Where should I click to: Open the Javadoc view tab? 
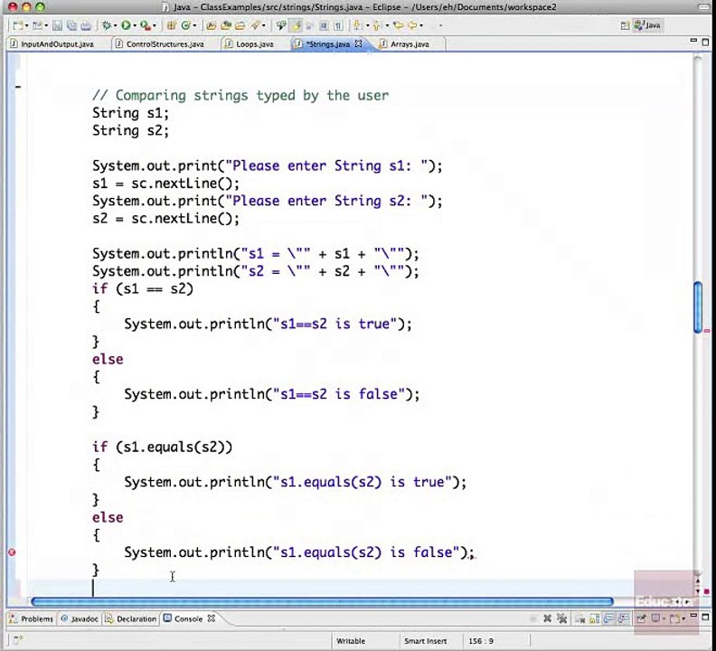(80, 618)
